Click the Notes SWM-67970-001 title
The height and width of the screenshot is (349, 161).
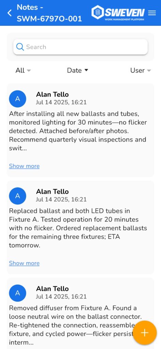[x=49, y=13]
